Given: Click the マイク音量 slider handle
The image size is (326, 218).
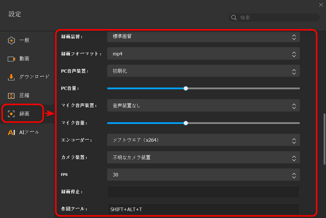Looking at the screenshot, I should point(186,123).
